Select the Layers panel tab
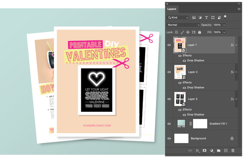243x158 pixels. (172, 9)
